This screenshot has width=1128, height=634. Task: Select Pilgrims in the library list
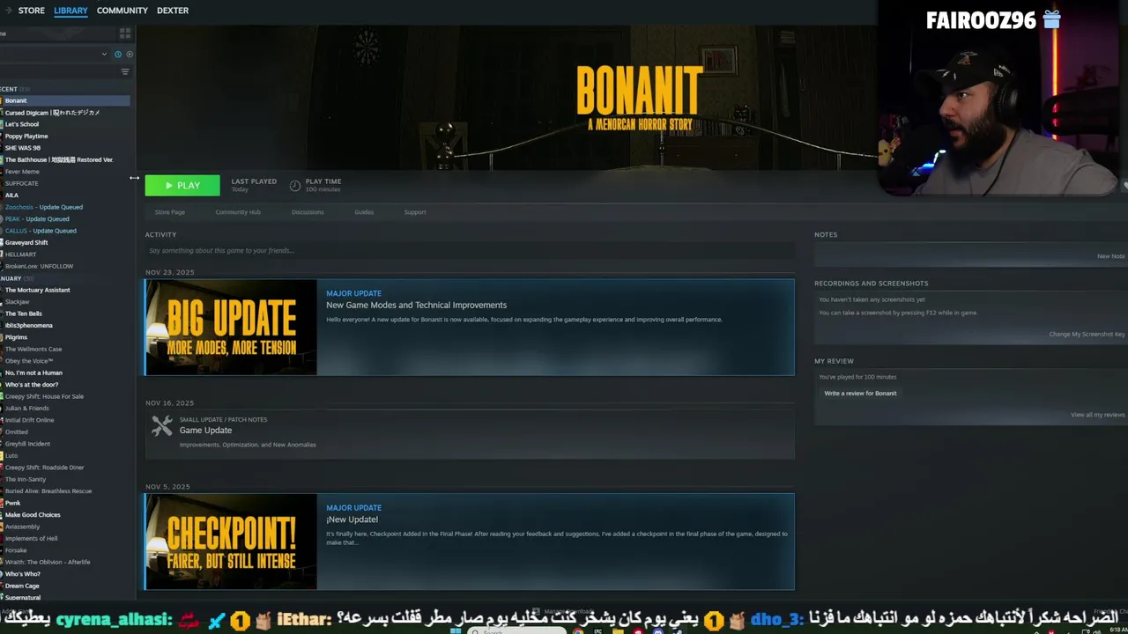pyautogui.click(x=16, y=337)
